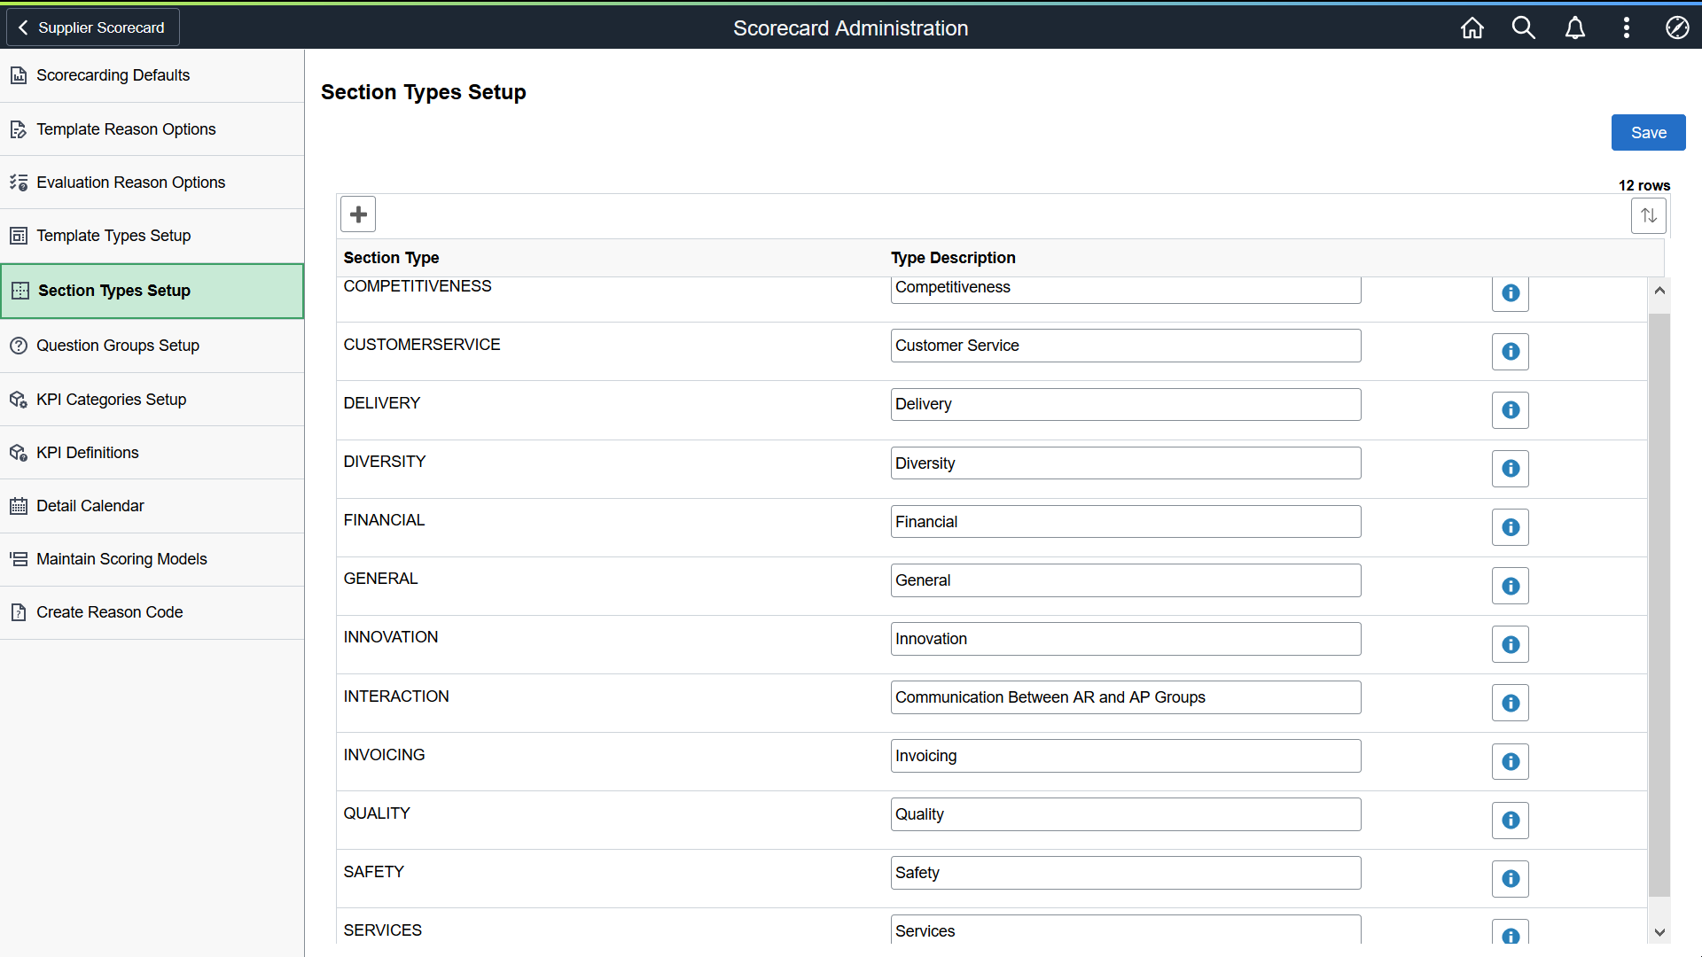The width and height of the screenshot is (1702, 957).
Task: Expand the sort order toggle for rows
Action: (x=1648, y=215)
